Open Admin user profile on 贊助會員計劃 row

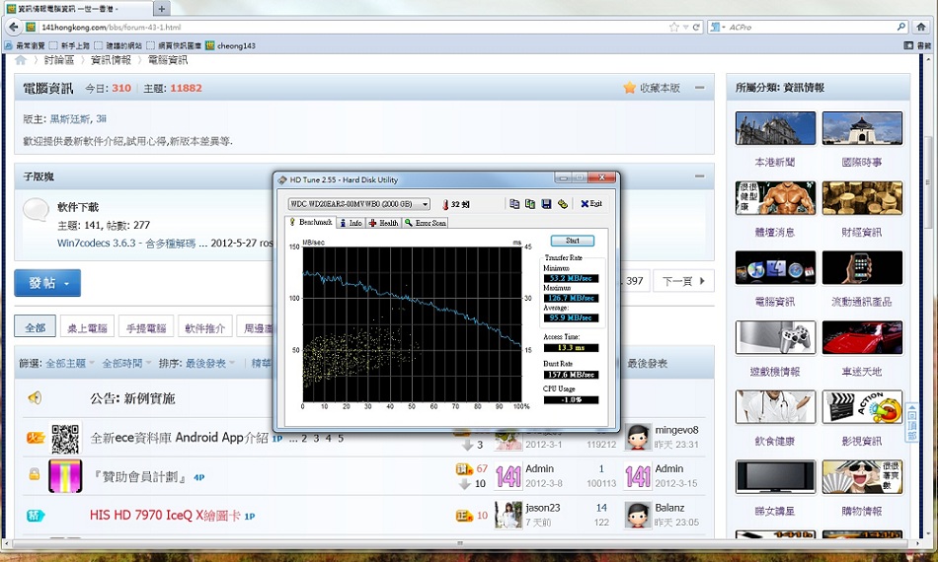point(539,469)
